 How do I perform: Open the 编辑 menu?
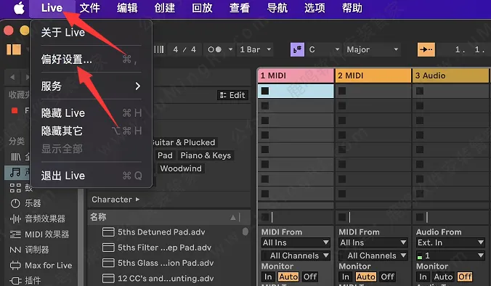tap(127, 8)
